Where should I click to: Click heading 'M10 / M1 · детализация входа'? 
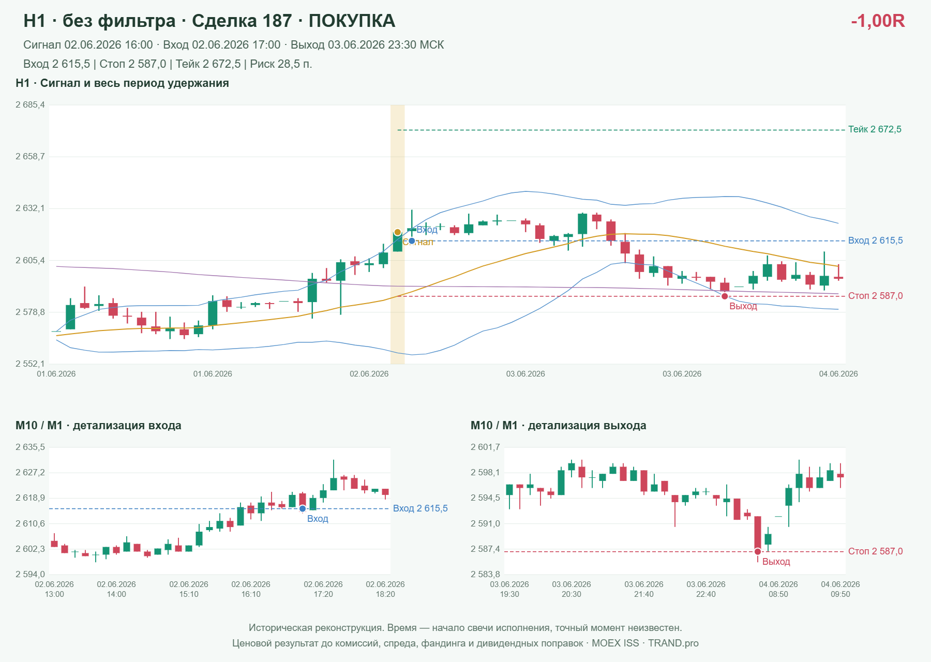point(98,426)
